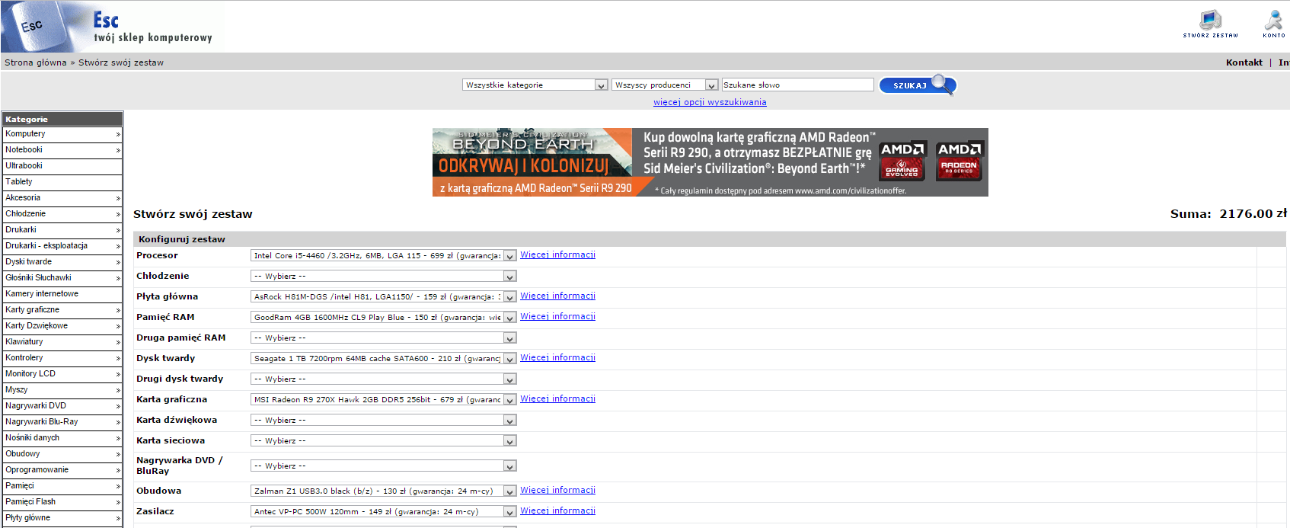Click the Szukaj magnifier button

click(917, 85)
